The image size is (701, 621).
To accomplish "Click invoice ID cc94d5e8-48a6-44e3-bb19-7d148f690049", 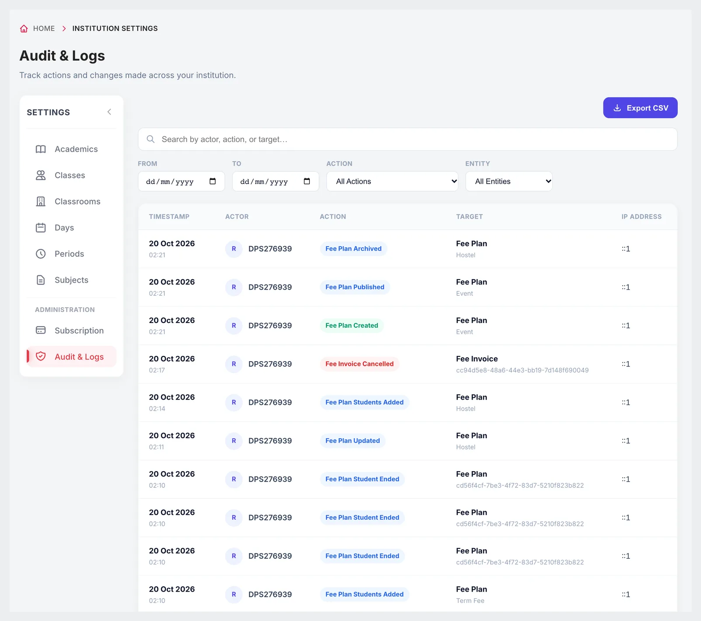I will 522,370.
